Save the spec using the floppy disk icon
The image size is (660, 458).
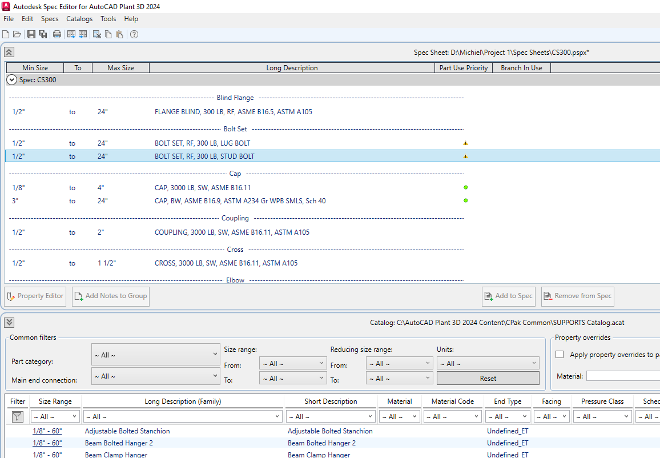click(x=31, y=34)
